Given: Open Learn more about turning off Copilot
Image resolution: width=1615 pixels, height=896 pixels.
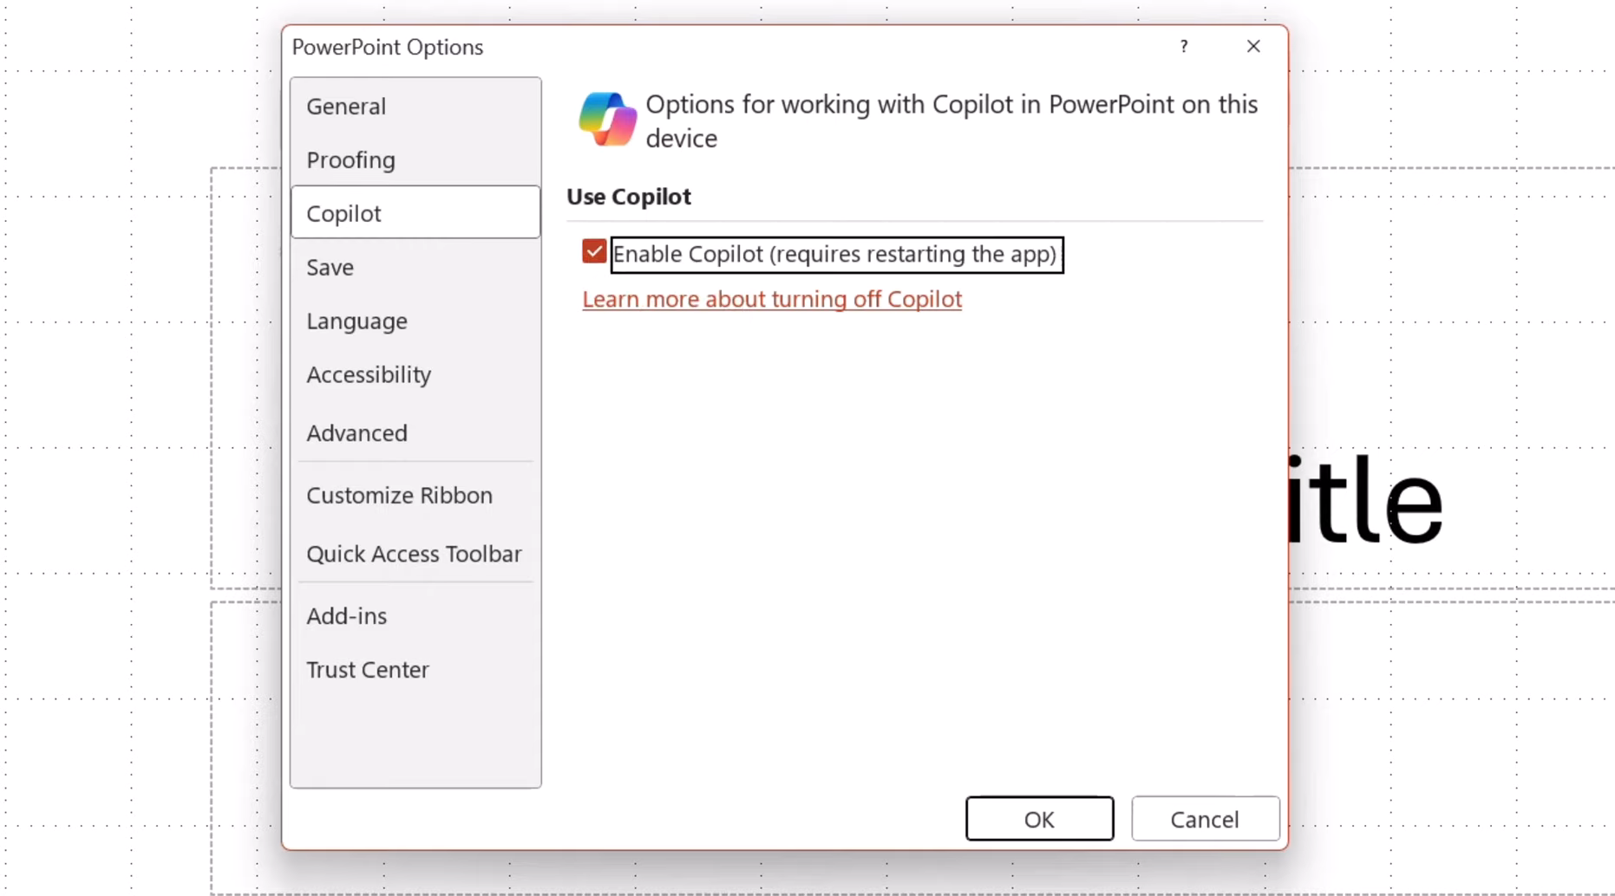Looking at the screenshot, I should tap(772, 299).
